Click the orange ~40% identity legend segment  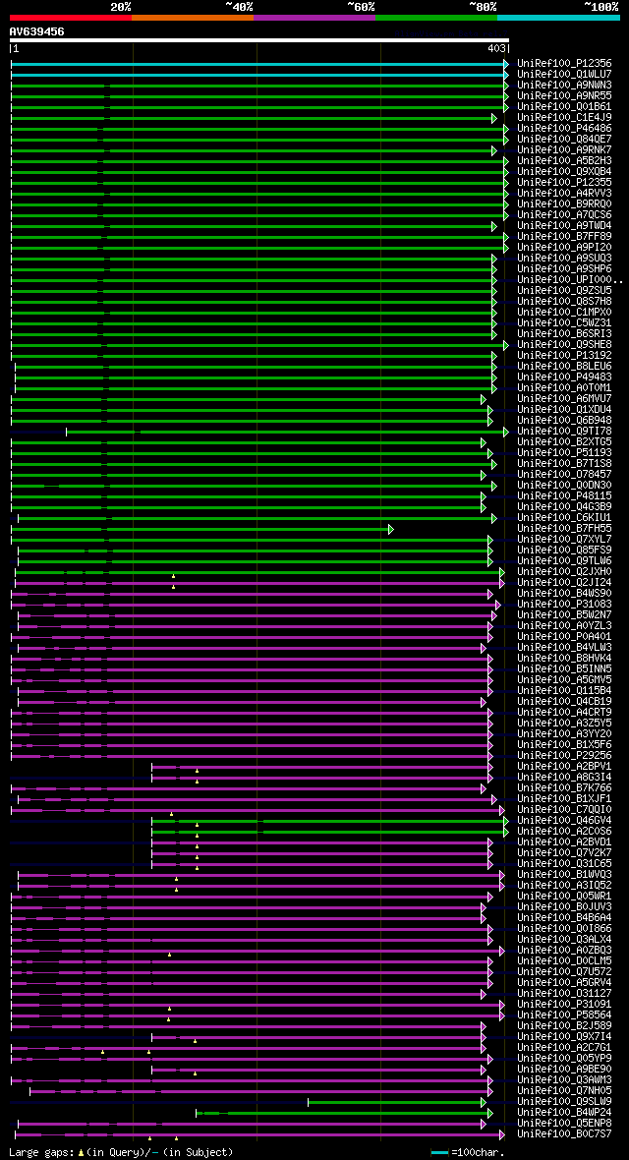[x=193, y=17]
